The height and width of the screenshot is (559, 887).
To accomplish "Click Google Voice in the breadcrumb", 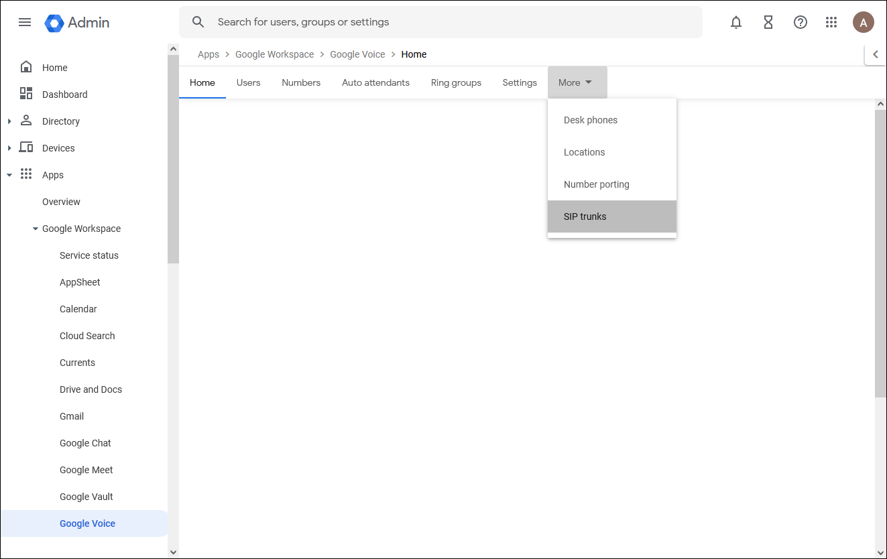I will (357, 54).
